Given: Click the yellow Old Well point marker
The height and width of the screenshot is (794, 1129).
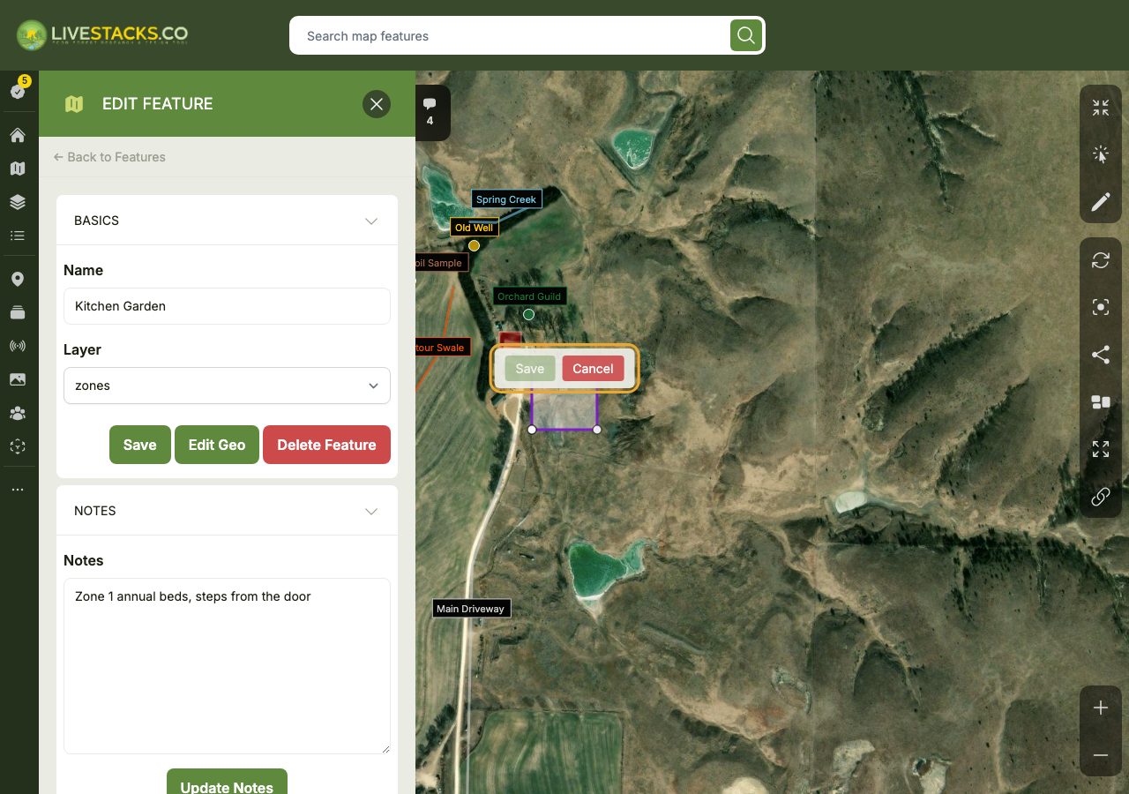Looking at the screenshot, I should [474, 245].
